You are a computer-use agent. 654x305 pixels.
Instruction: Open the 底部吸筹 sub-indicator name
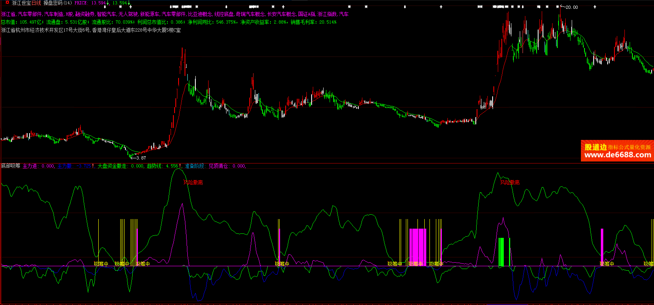[11, 165]
